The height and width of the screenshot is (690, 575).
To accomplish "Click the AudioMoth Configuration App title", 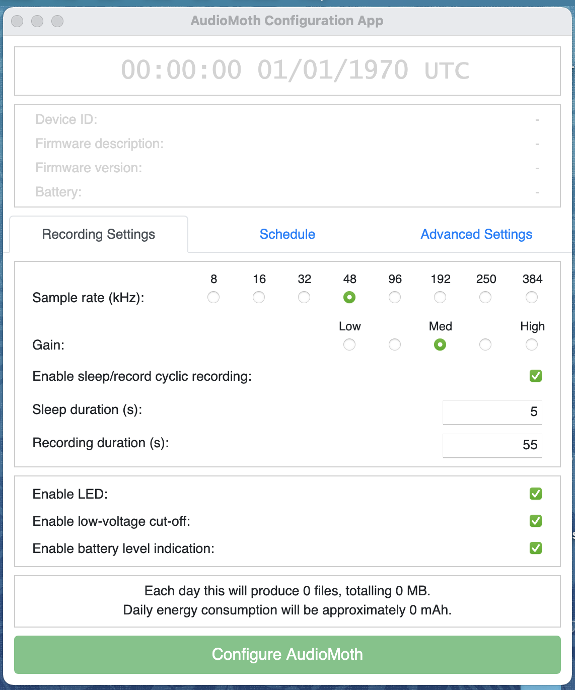I will (287, 21).
